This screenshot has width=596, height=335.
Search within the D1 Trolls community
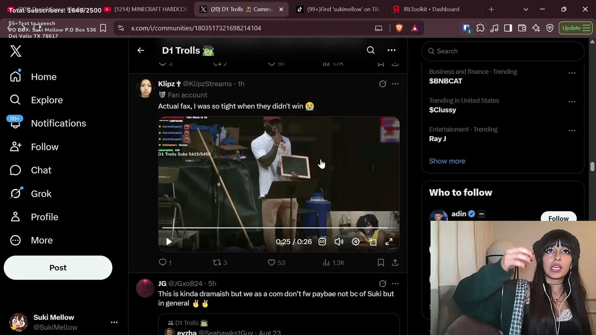[371, 50]
